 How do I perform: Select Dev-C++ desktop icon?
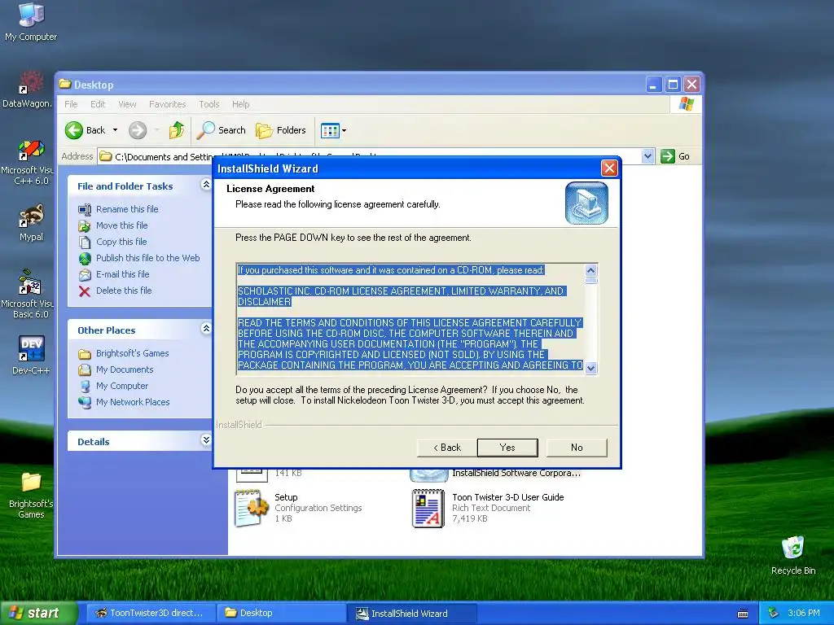click(x=31, y=355)
